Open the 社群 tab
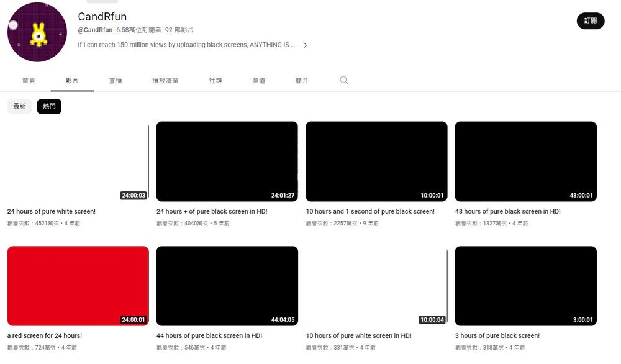The height and width of the screenshot is (364, 621). tap(215, 80)
